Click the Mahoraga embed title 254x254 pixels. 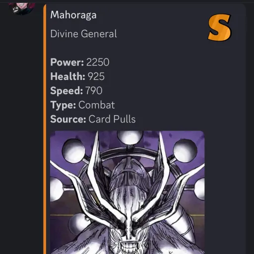[x=73, y=15]
